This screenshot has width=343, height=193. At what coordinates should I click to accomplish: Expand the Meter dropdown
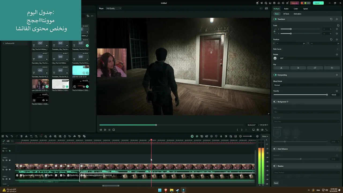265,136
